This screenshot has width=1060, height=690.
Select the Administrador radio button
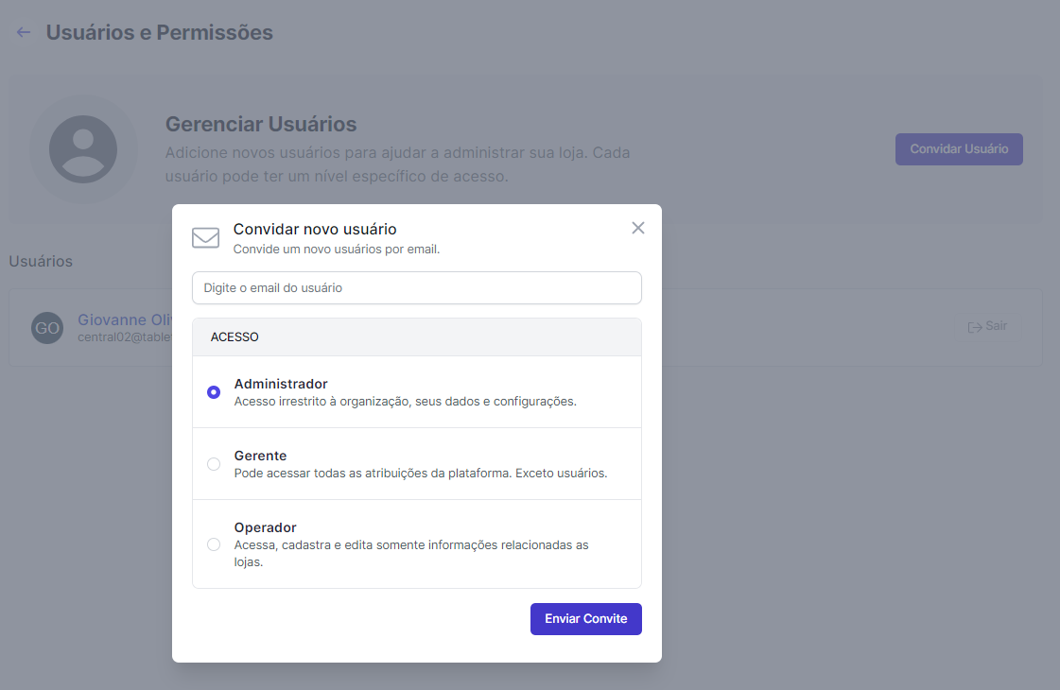[x=214, y=392]
